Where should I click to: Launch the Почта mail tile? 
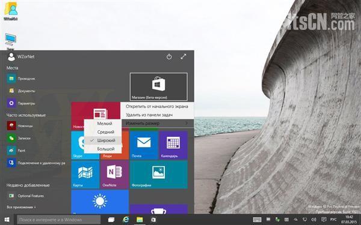(x=144, y=145)
